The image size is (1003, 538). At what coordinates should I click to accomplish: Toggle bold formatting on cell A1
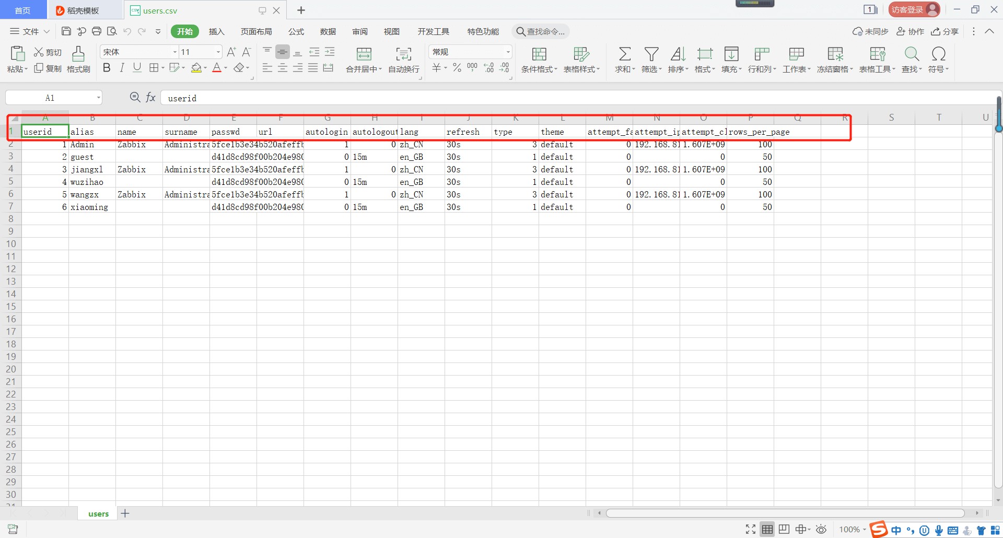[107, 67]
